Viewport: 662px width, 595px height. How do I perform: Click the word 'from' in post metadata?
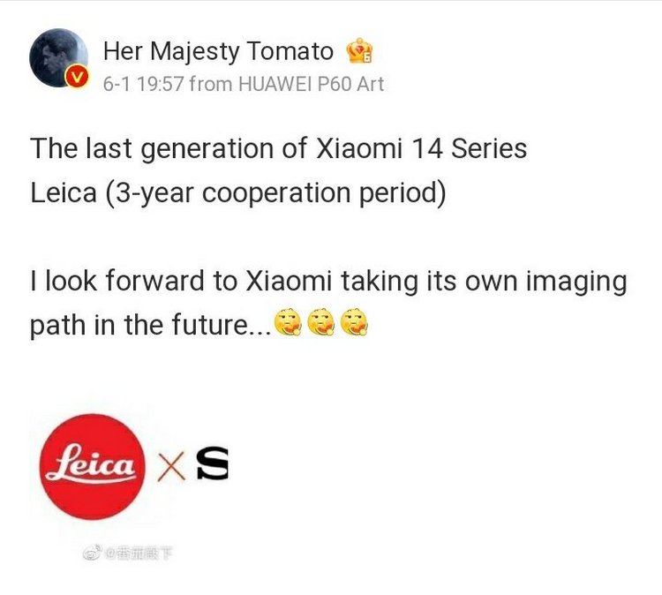pos(211,84)
